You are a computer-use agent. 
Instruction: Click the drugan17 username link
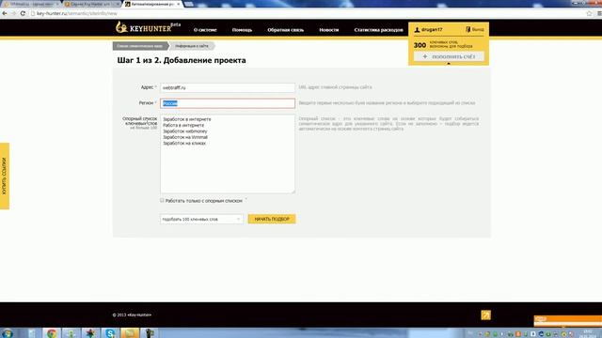click(x=432, y=29)
